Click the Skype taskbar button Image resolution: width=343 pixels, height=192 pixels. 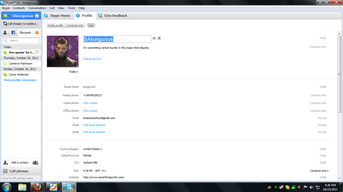coord(69,187)
